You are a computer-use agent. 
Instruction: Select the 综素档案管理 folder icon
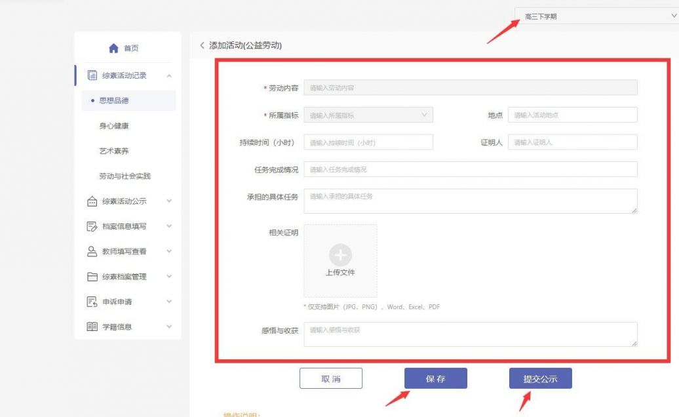pos(92,276)
